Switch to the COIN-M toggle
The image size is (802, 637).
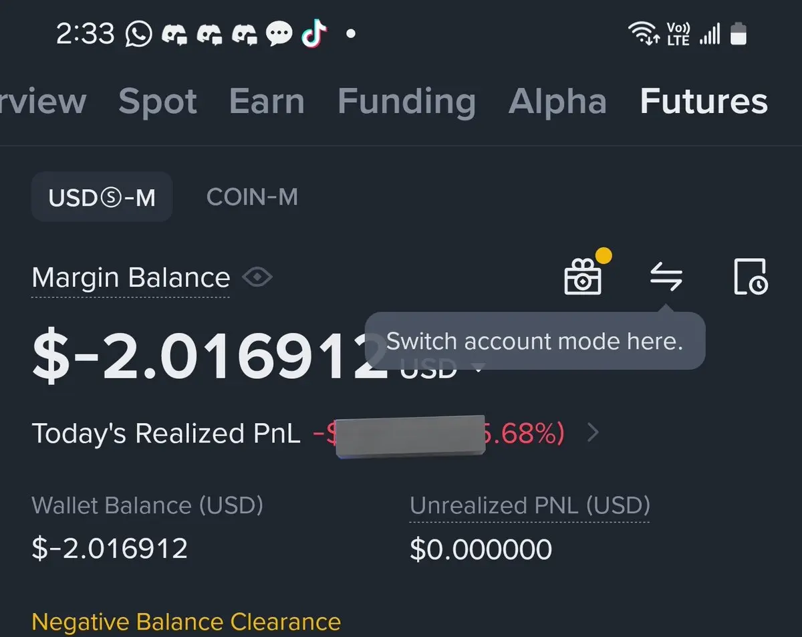click(253, 197)
